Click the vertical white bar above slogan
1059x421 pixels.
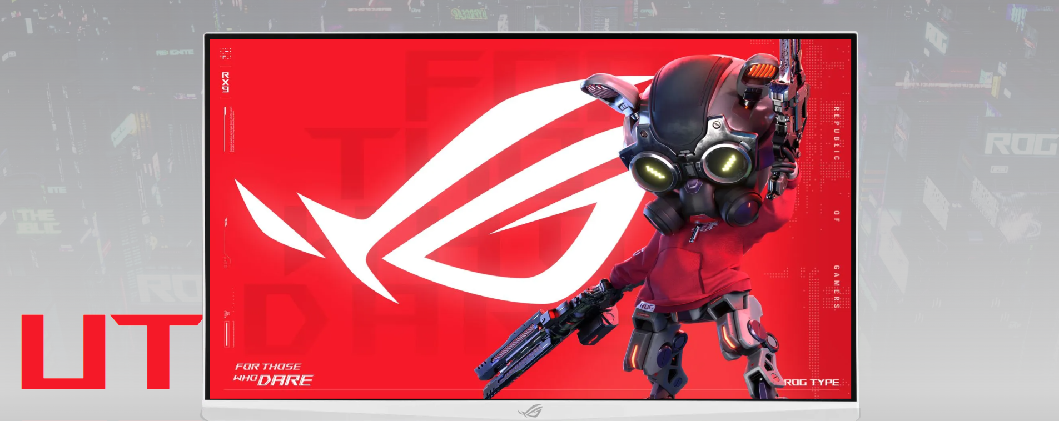point(227,333)
